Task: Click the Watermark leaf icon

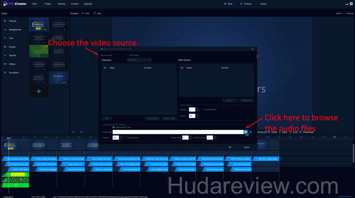Action: (x=301, y=132)
